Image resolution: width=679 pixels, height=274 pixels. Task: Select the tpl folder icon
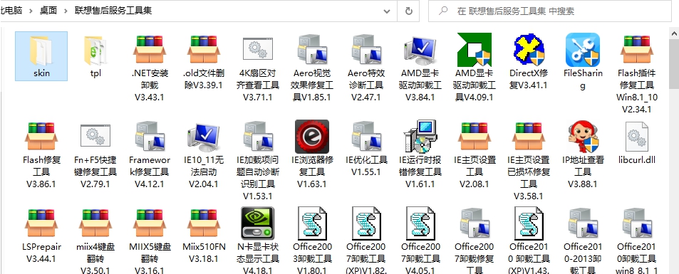95,51
